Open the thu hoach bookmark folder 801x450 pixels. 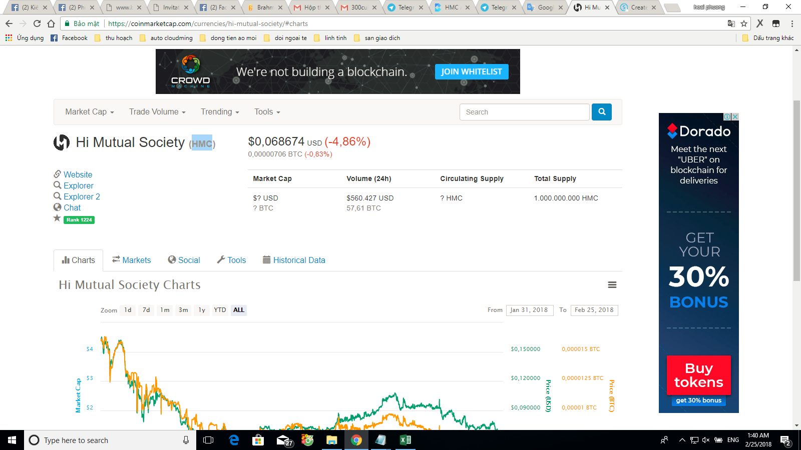[x=114, y=38]
